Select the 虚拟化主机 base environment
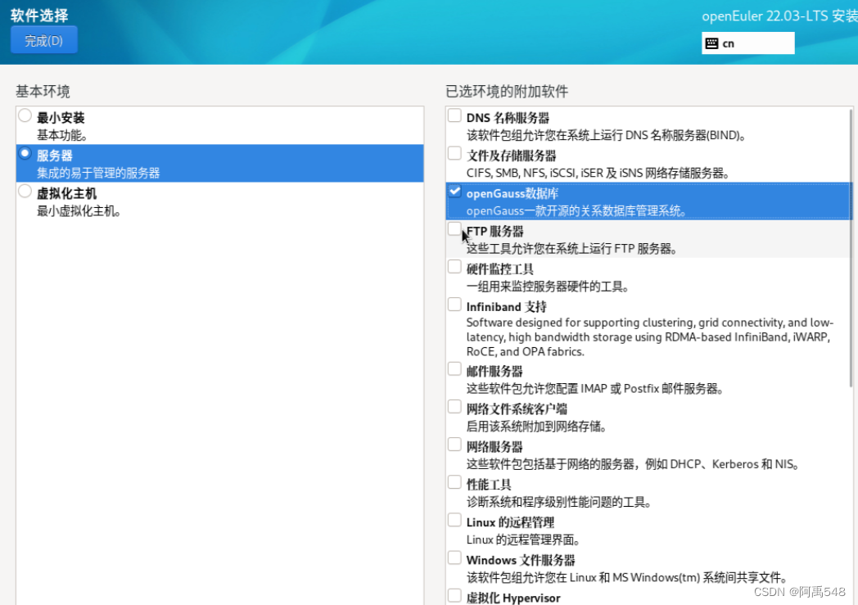The height and width of the screenshot is (605, 858). (x=25, y=192)
